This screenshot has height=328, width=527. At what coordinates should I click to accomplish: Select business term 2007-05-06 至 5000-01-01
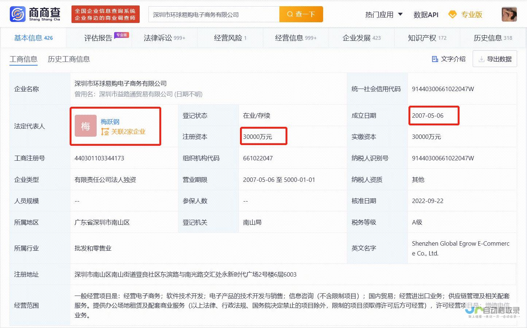(279, 180)
